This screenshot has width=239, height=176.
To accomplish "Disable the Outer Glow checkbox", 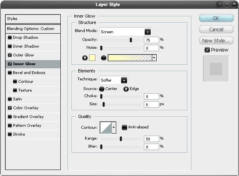I will [10, 55].
